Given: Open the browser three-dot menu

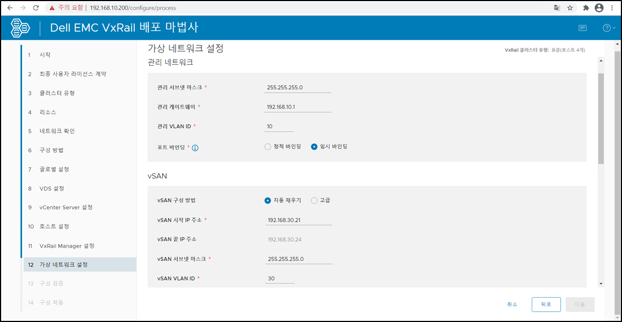Looking at the screenshot, I should [612, 8].
